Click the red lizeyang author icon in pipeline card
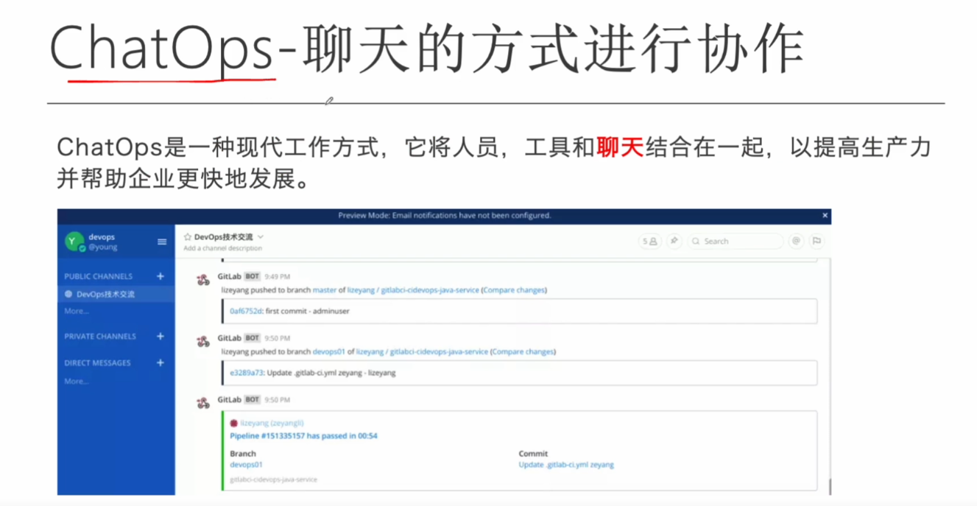977x506 pixels. [234, 424]
